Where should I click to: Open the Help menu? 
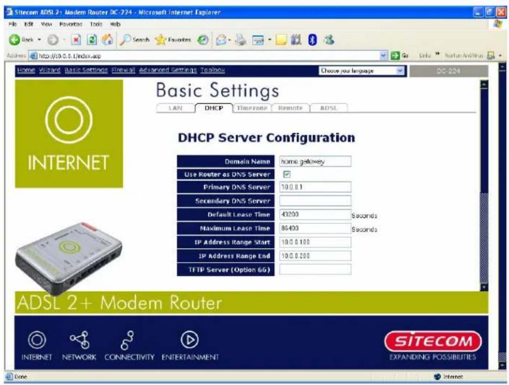point(115,24)
